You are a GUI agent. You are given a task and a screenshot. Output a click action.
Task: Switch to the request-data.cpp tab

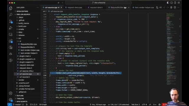click(75, 7)
